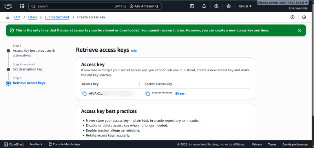
Task: Open the Terms footer link
Action: pyautogui.click(x=272, y=144)
